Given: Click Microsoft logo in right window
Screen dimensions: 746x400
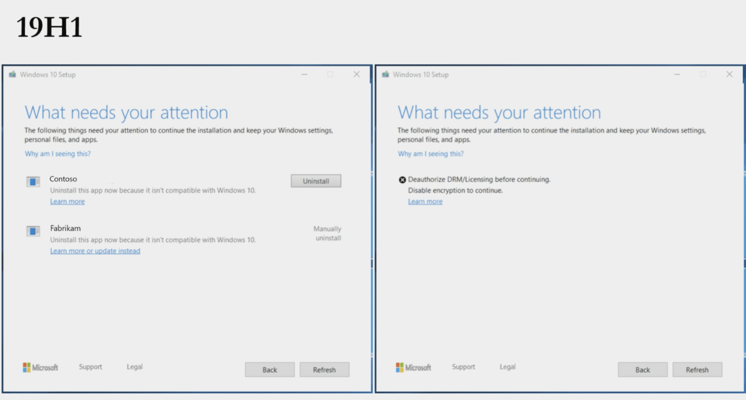Looking at the screenshot, I should [x=413, y=367].
